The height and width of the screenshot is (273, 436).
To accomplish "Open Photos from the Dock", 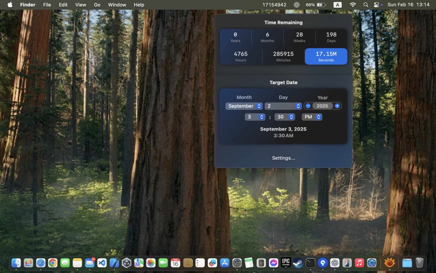I will 151,263.
